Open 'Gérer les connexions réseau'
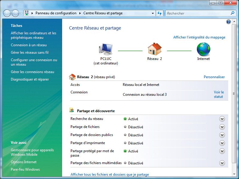 [33, 72]
